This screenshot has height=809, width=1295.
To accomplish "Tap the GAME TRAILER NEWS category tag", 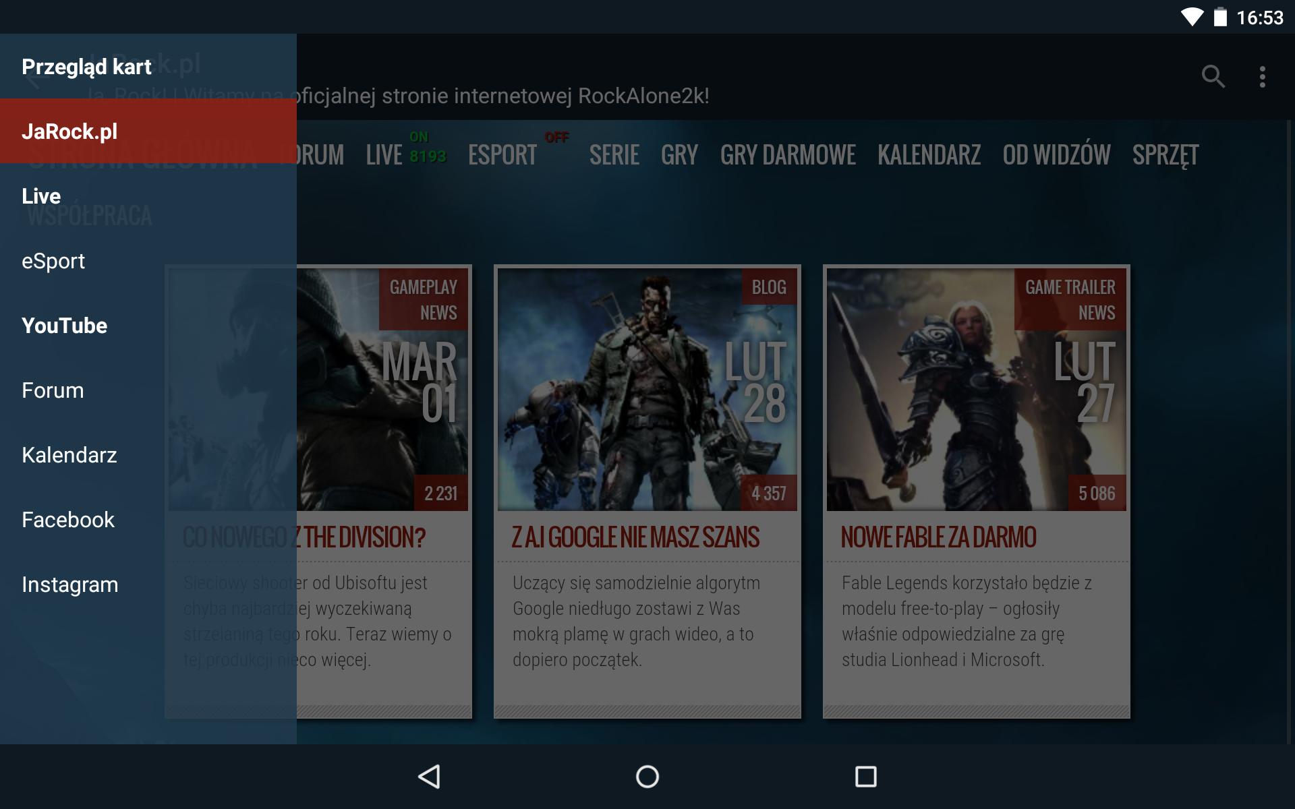I will 1070,300.
